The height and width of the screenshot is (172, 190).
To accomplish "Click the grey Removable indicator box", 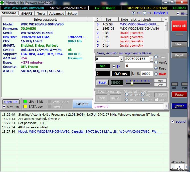I will pos(50,101).
